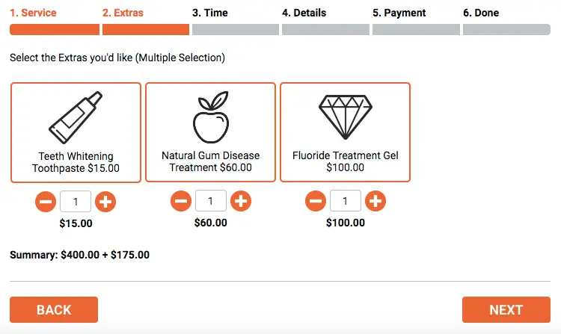Focus the Fluoride Gel quantity input field
The width and height of the screenshot is (561, 334).
click(x=346, y=201)
